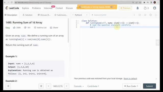
Task: Click the heart Add to List icon
Action: (x=35, y=28)
